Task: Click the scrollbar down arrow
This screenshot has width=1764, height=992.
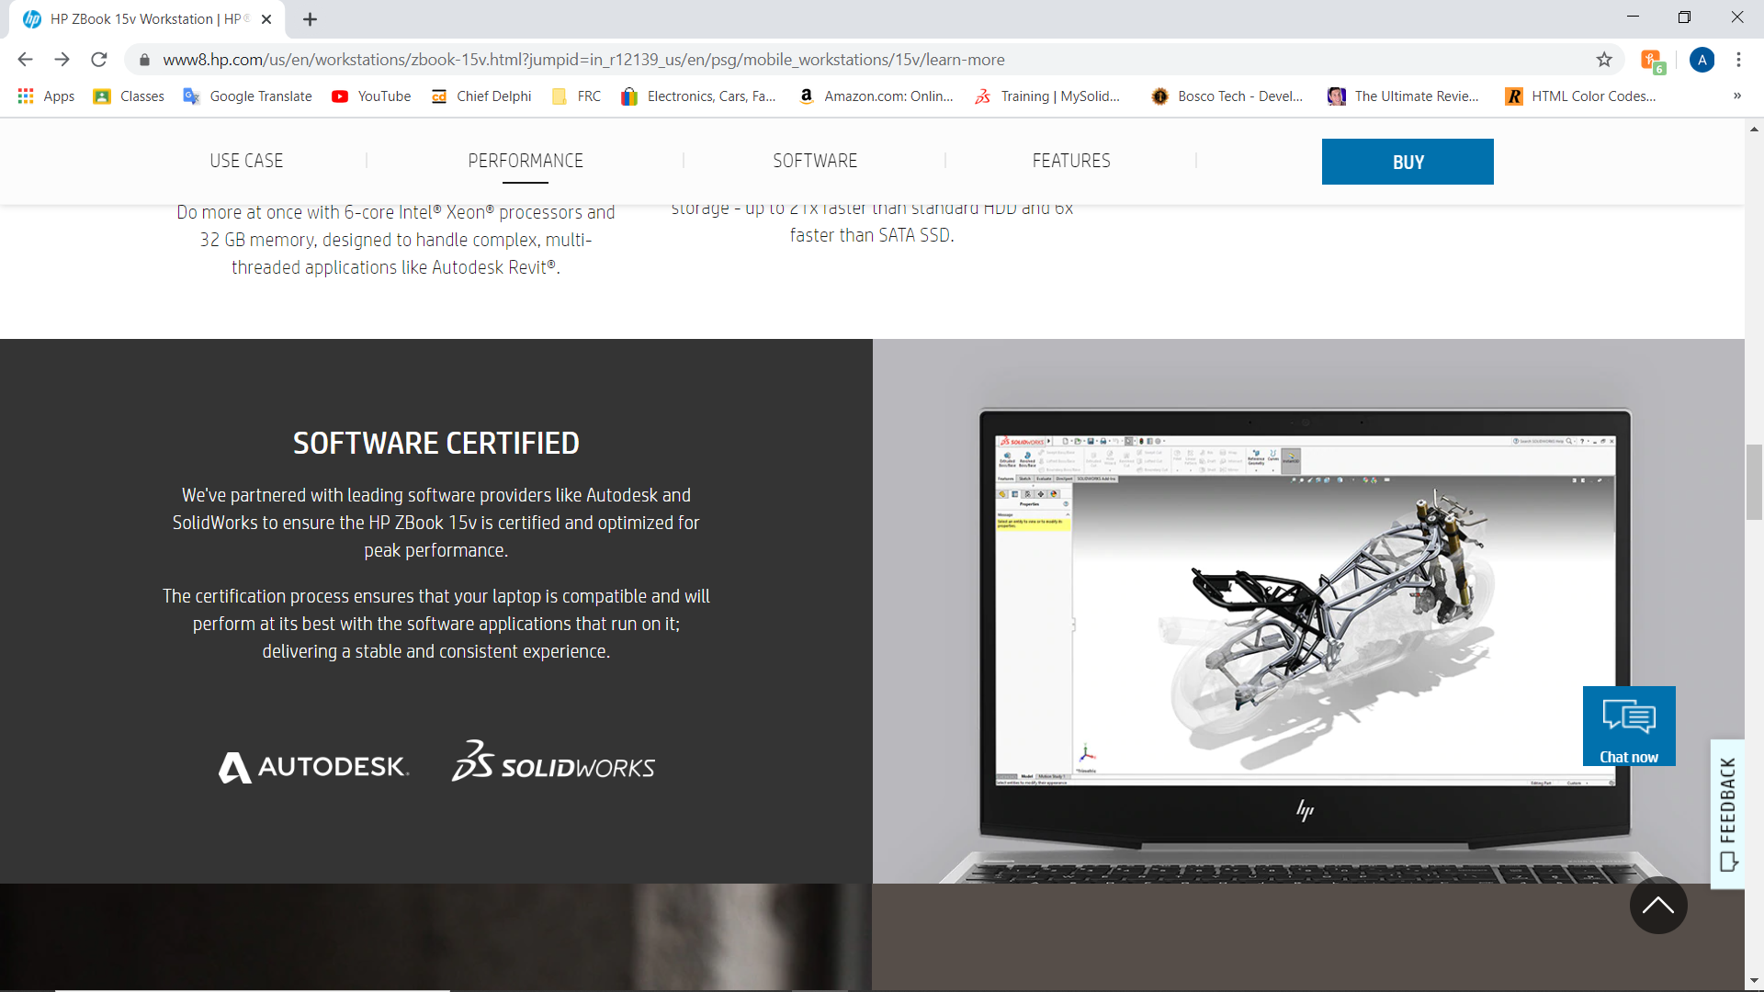Action: pyautogui.click(x=1754, y=981)
